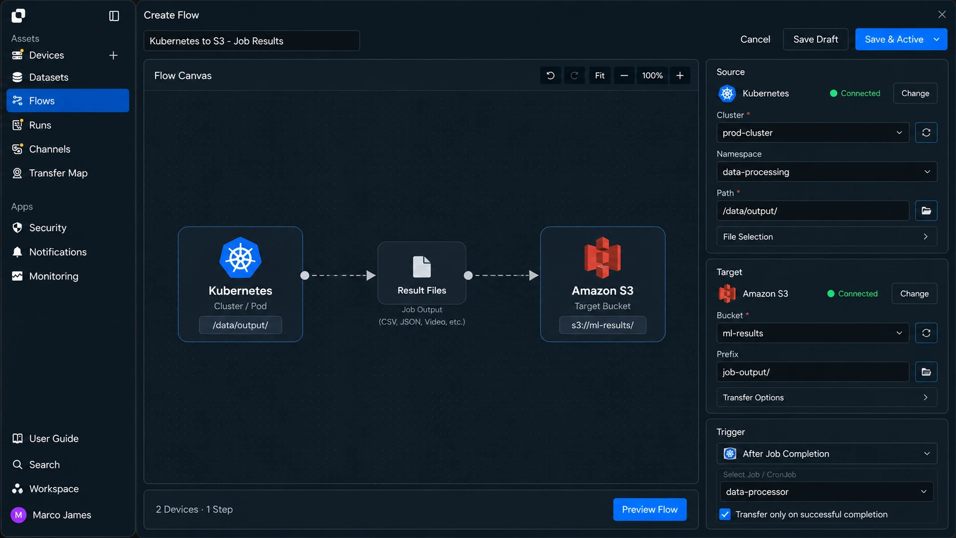Toggle transfer only on successful completion
Screen dimensions: 956x538
pyautogui.click(x=725, y=515)
